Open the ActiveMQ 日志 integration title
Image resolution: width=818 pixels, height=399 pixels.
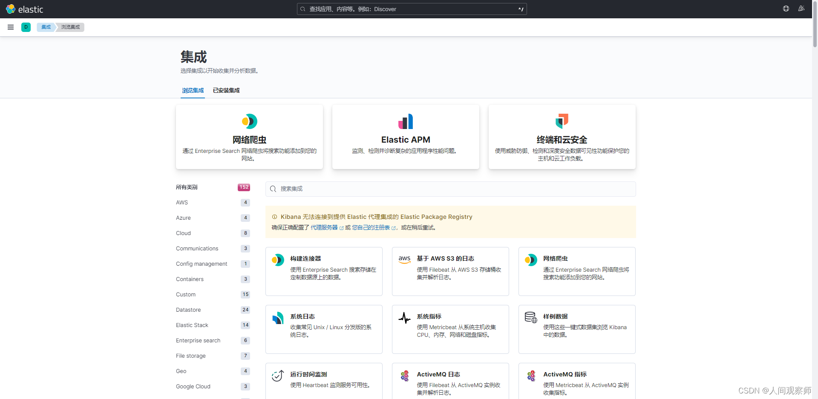(x=438, y=374)
